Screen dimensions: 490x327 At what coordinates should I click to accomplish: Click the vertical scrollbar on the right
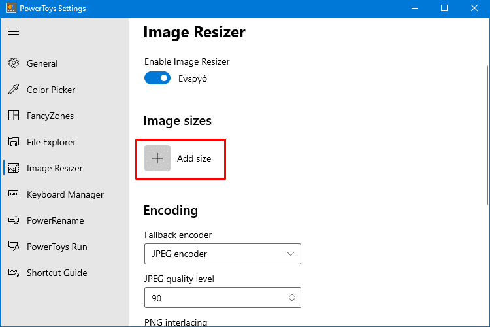487,135
